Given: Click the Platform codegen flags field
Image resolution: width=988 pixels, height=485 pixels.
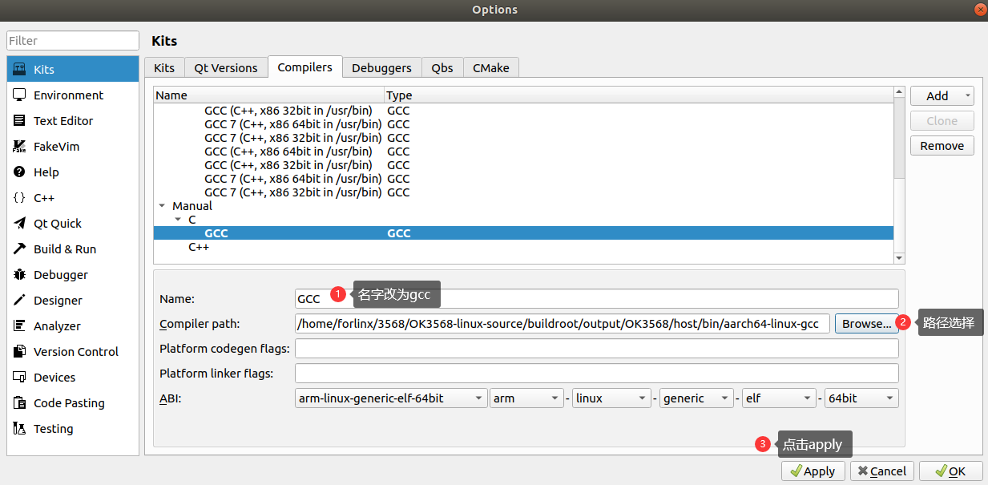Looking at the screenshot, I should click(596, 349).
